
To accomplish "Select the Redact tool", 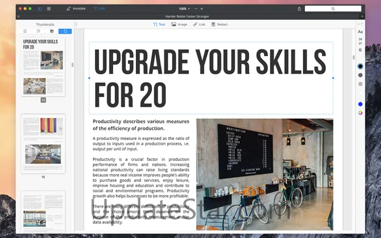I will [x=219, y=24].
